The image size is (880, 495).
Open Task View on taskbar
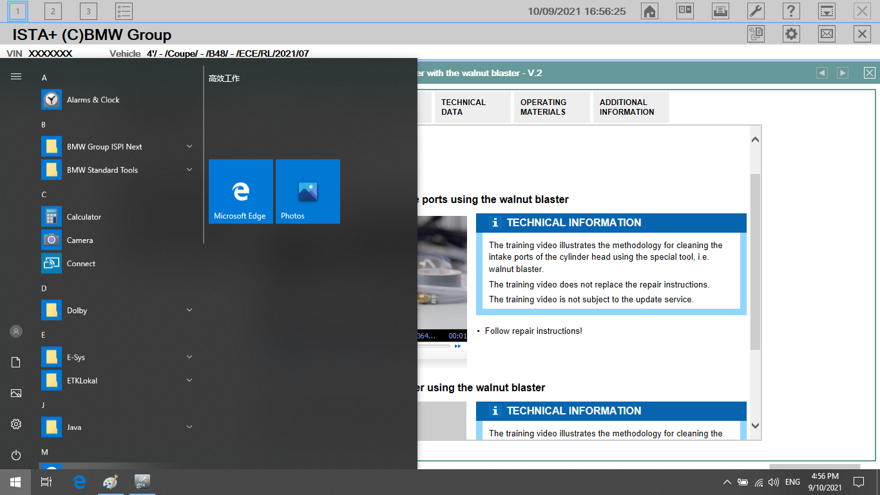pos(46,482)
